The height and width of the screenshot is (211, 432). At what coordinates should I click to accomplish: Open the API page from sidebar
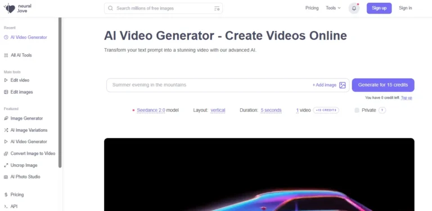(13, 207)
